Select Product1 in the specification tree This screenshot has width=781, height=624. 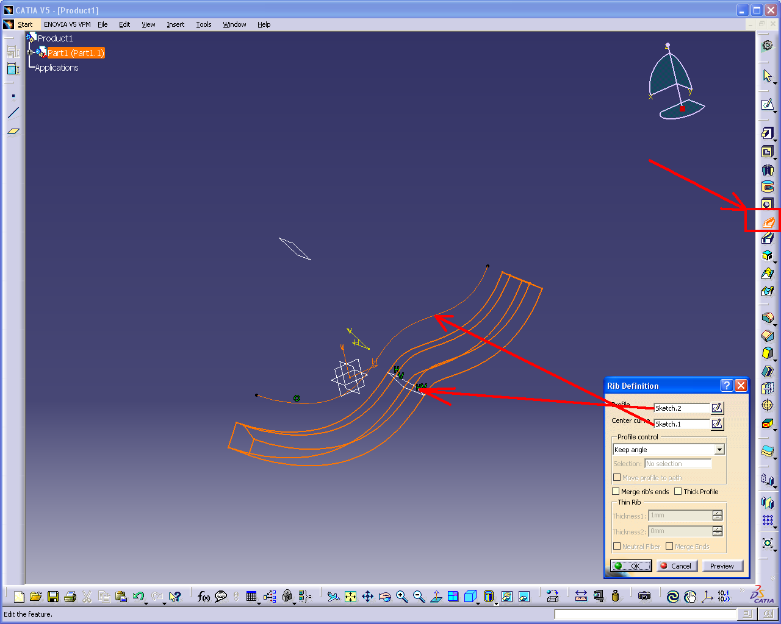(55, 38)
